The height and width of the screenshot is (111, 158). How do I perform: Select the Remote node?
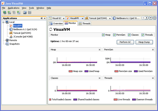(x=13, y=40)
